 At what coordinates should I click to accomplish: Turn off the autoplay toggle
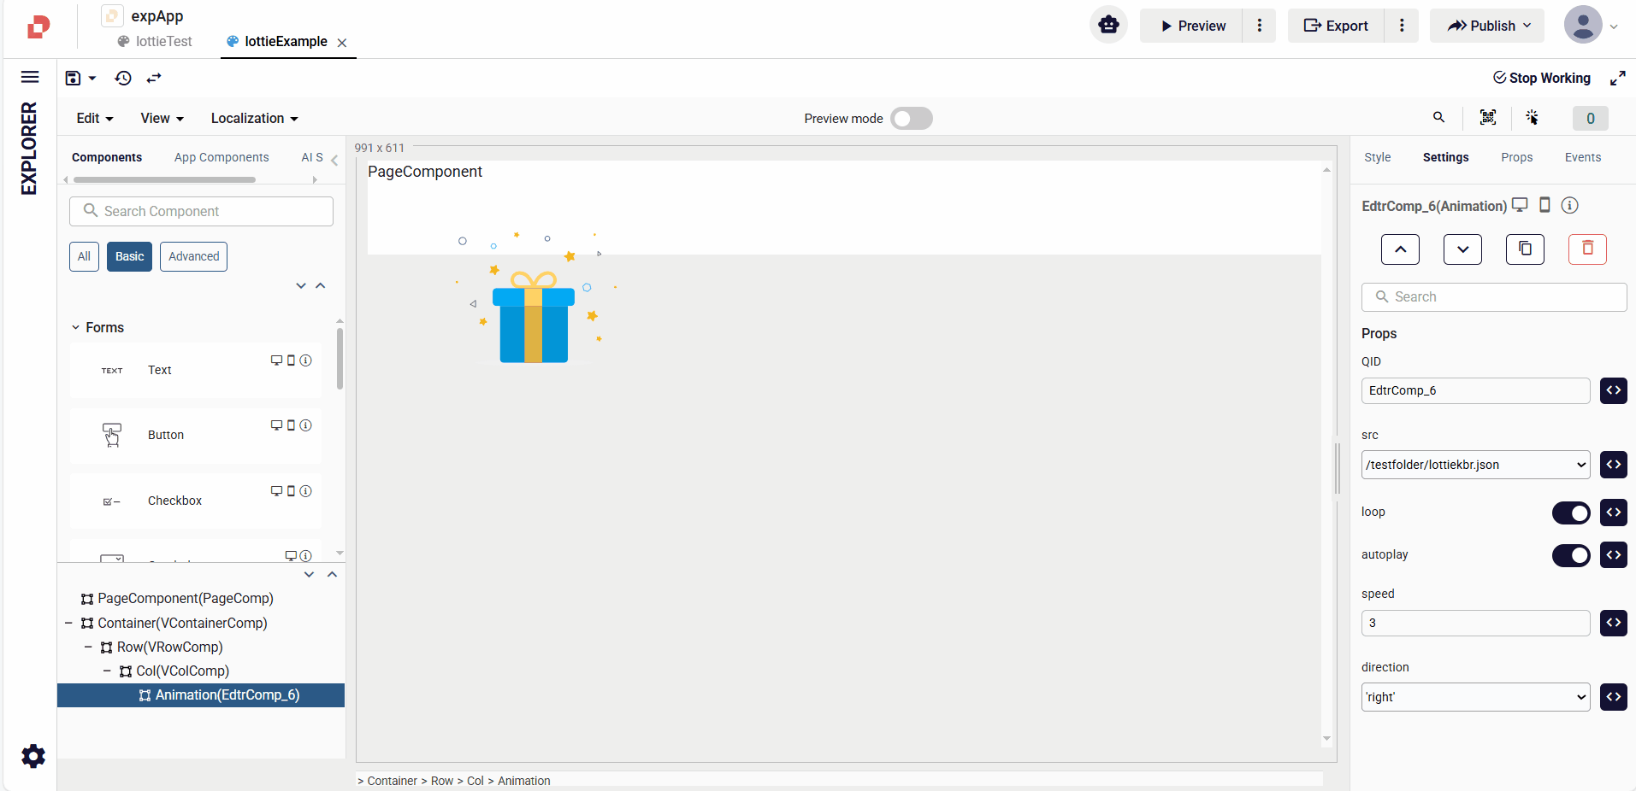coord(1571,555)
